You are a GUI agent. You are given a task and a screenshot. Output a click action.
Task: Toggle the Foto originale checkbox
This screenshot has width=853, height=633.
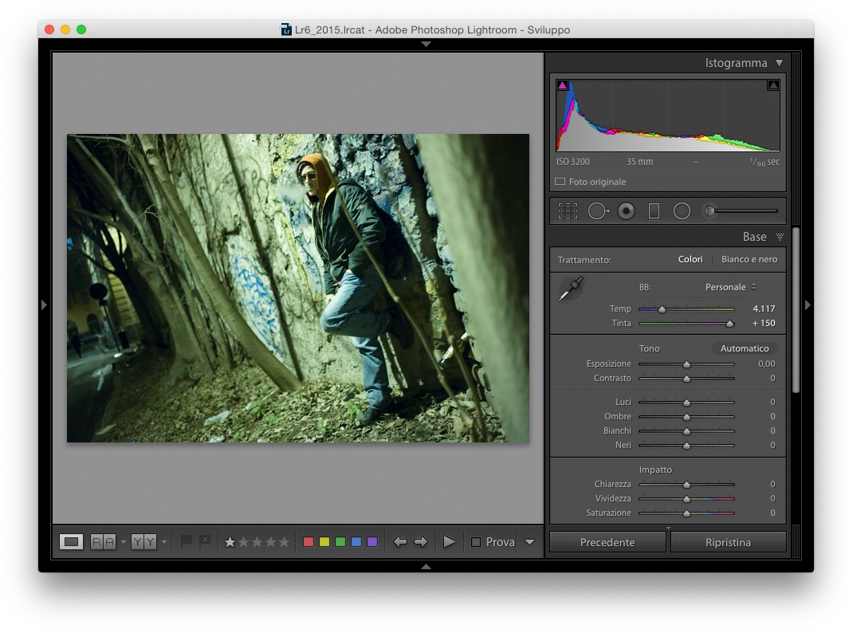[560, 182]
